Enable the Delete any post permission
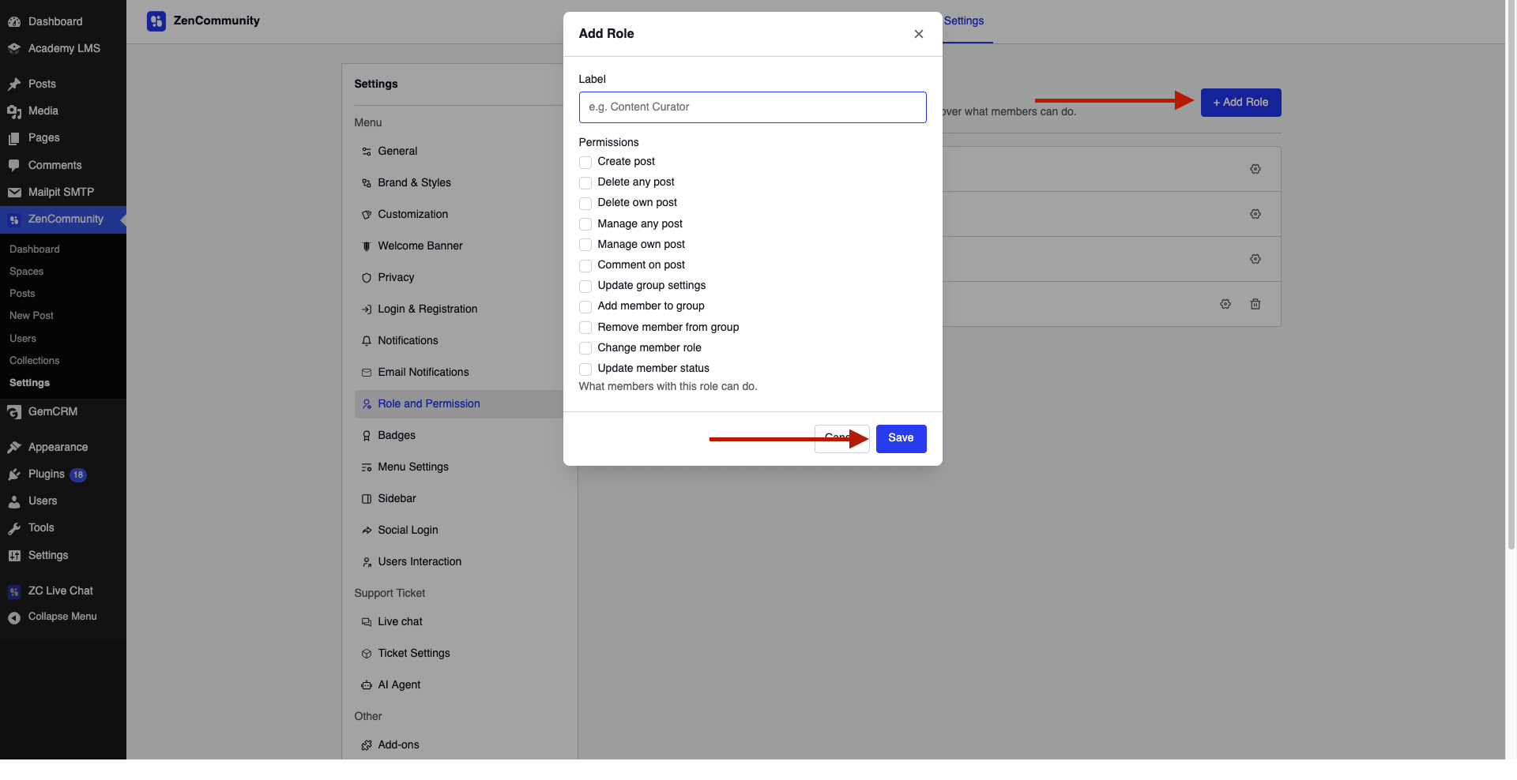1517x780 pixels. coord(585,183)
